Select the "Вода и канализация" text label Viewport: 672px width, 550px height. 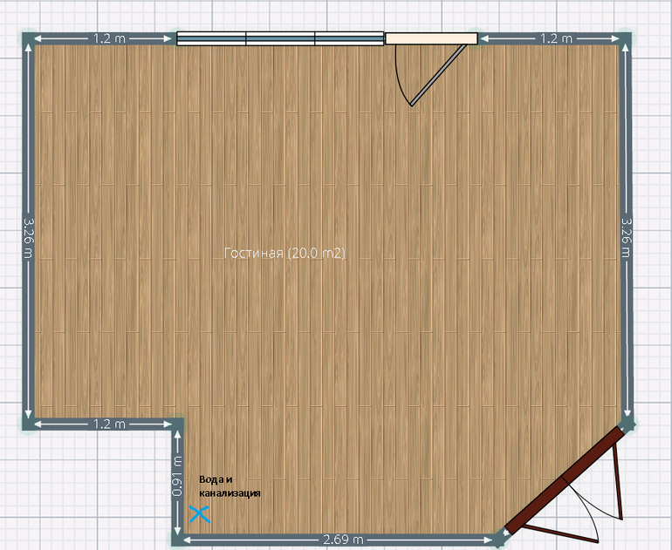tap(230, 486)
